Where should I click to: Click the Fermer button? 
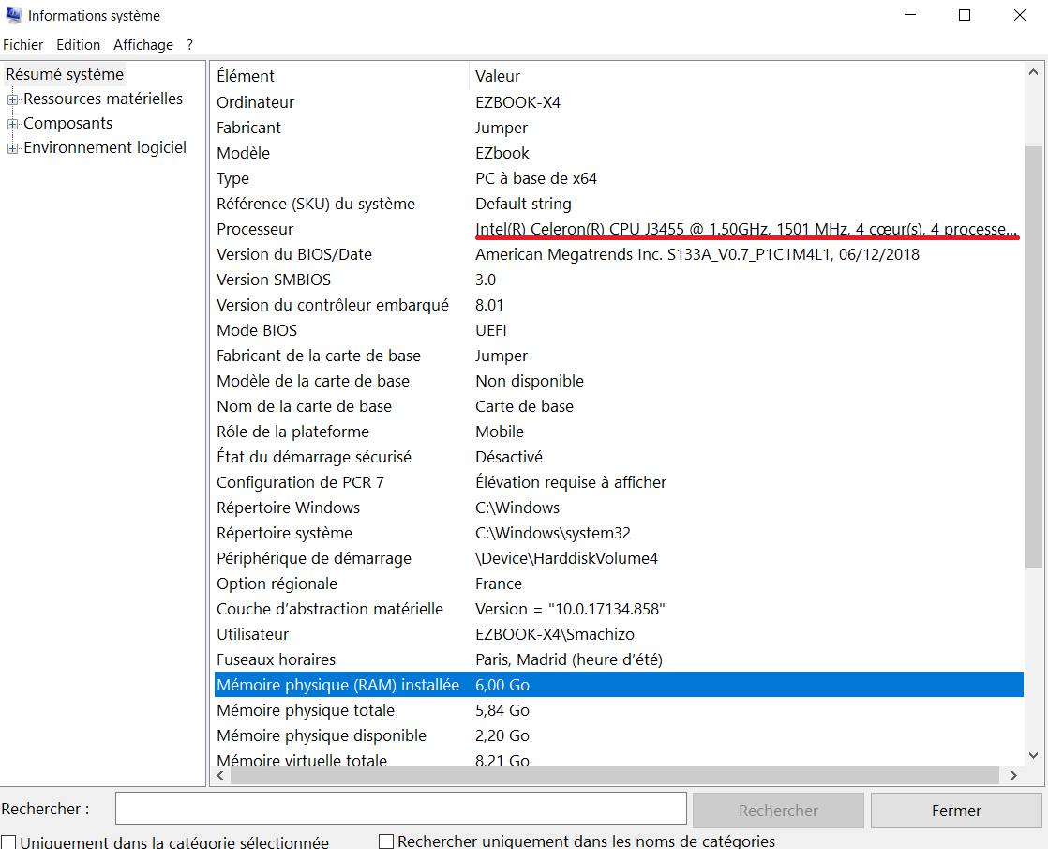pyautogui.click(x=956, y=811)
